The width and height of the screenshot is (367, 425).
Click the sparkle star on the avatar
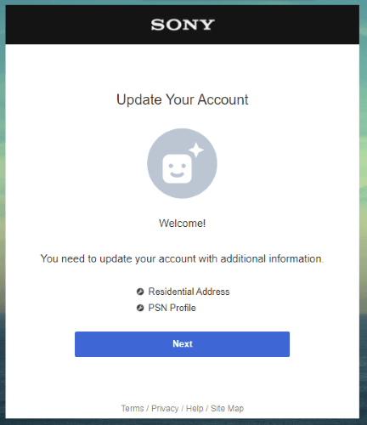(196, 150)
